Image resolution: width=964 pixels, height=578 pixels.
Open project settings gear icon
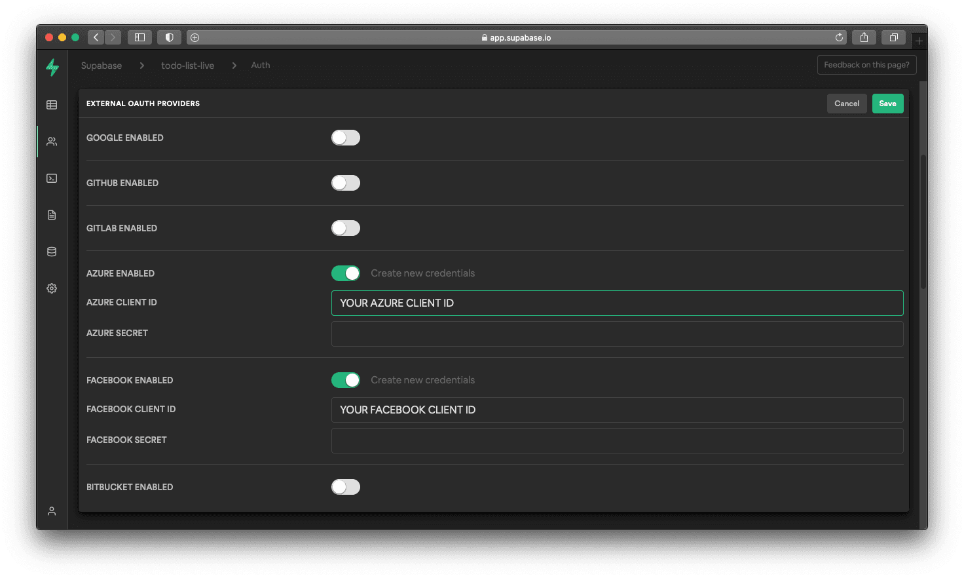tap(52, 288)
